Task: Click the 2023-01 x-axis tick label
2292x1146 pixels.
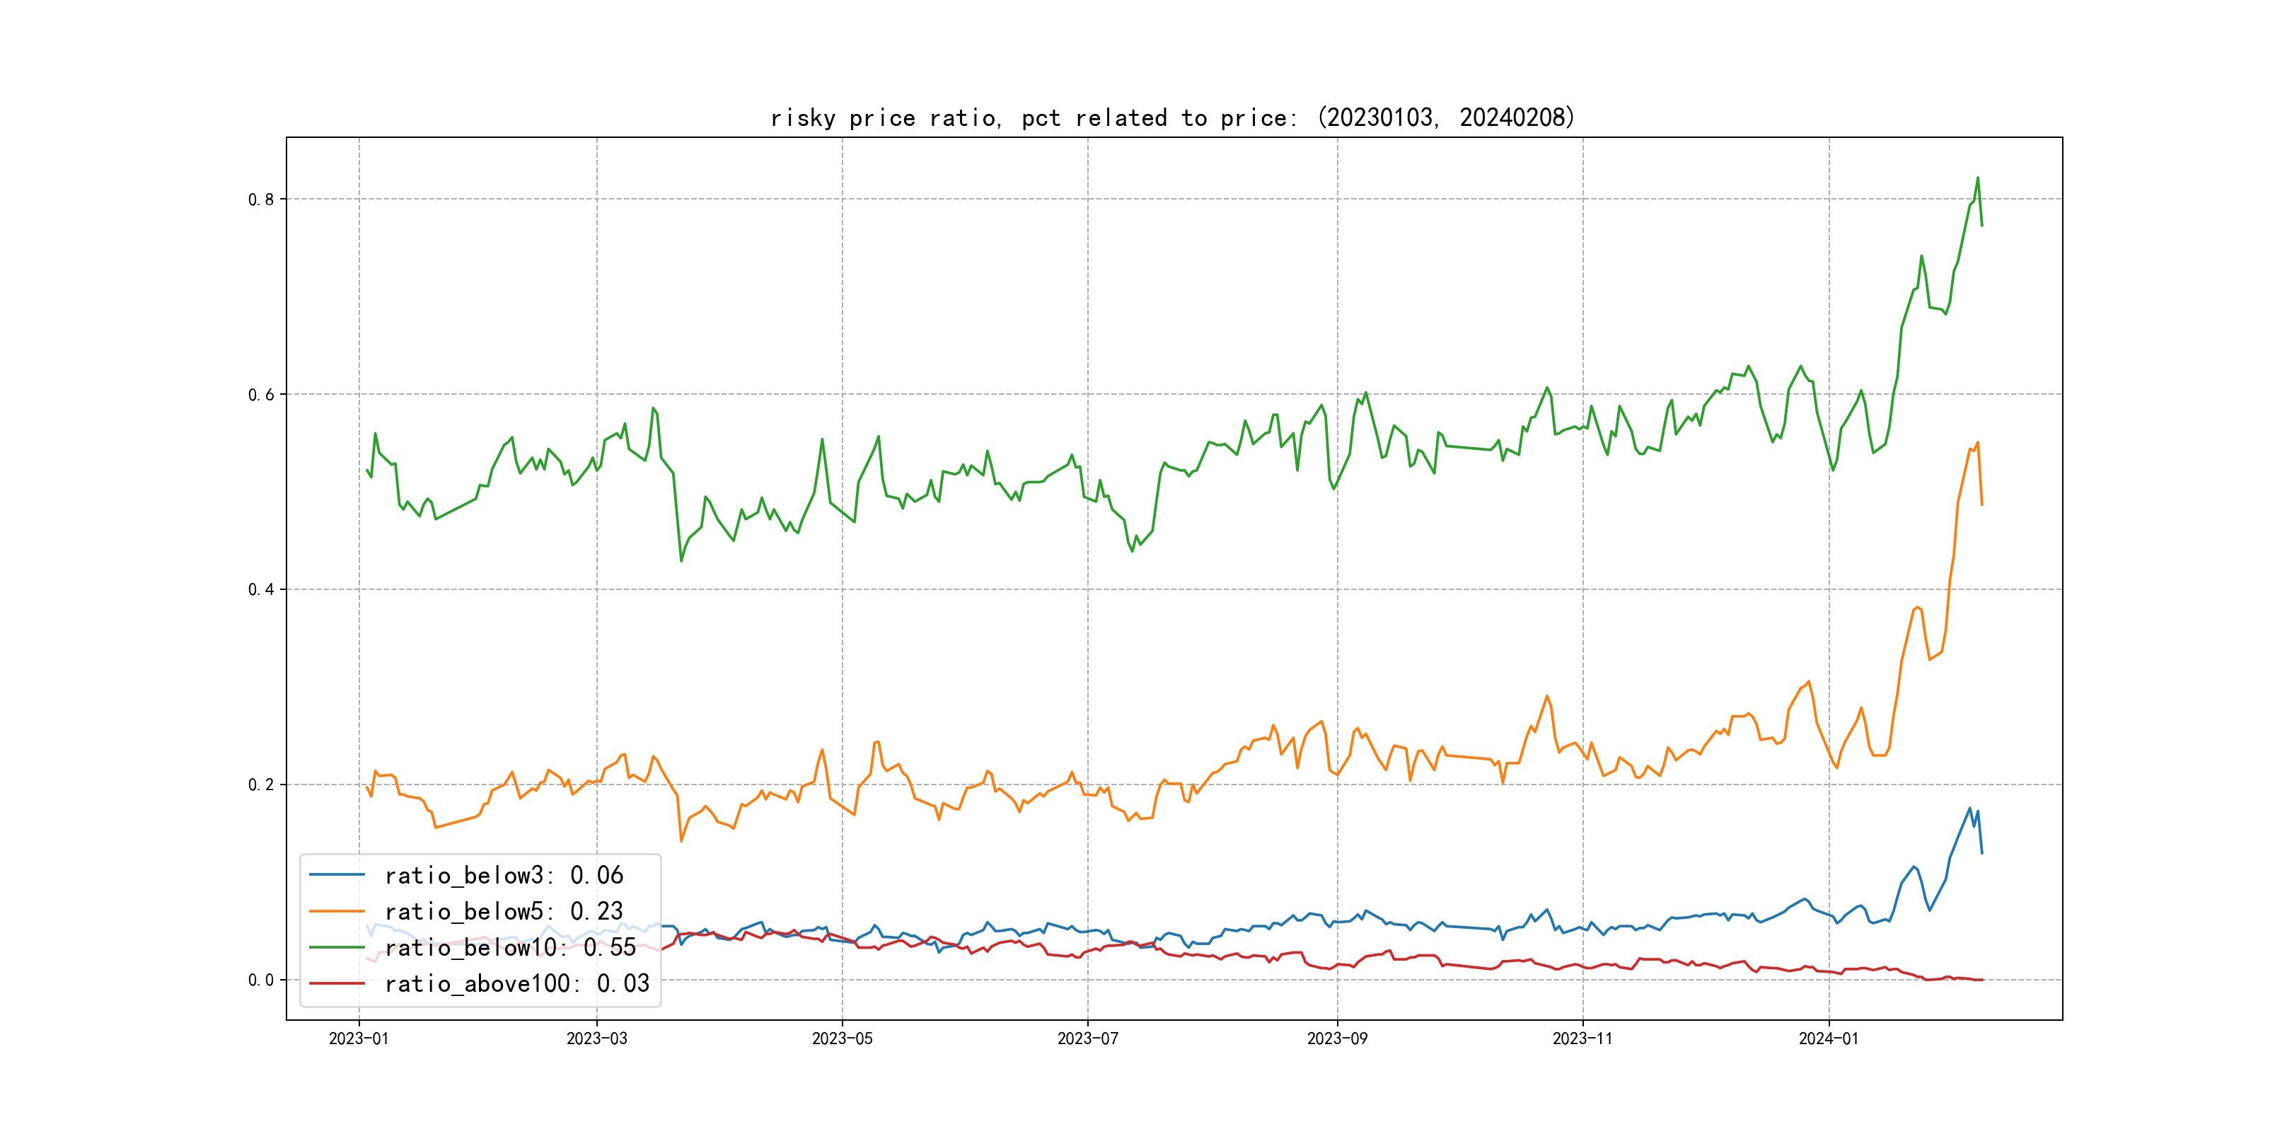Action: [x=359, y=1038]
